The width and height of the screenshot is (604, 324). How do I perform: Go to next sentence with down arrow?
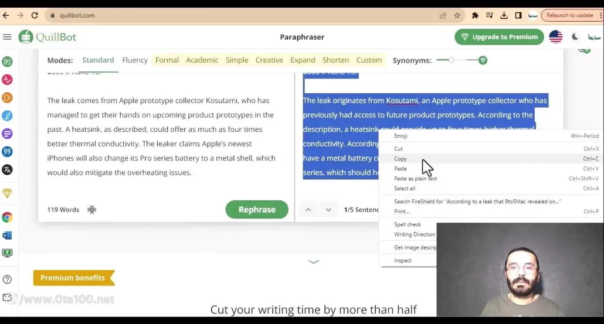[x=328, y=210]
